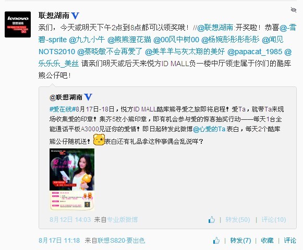Screen dimensions: 303x250
Task: Toggle the hide-post eye icon
Action: coord(293,10)
